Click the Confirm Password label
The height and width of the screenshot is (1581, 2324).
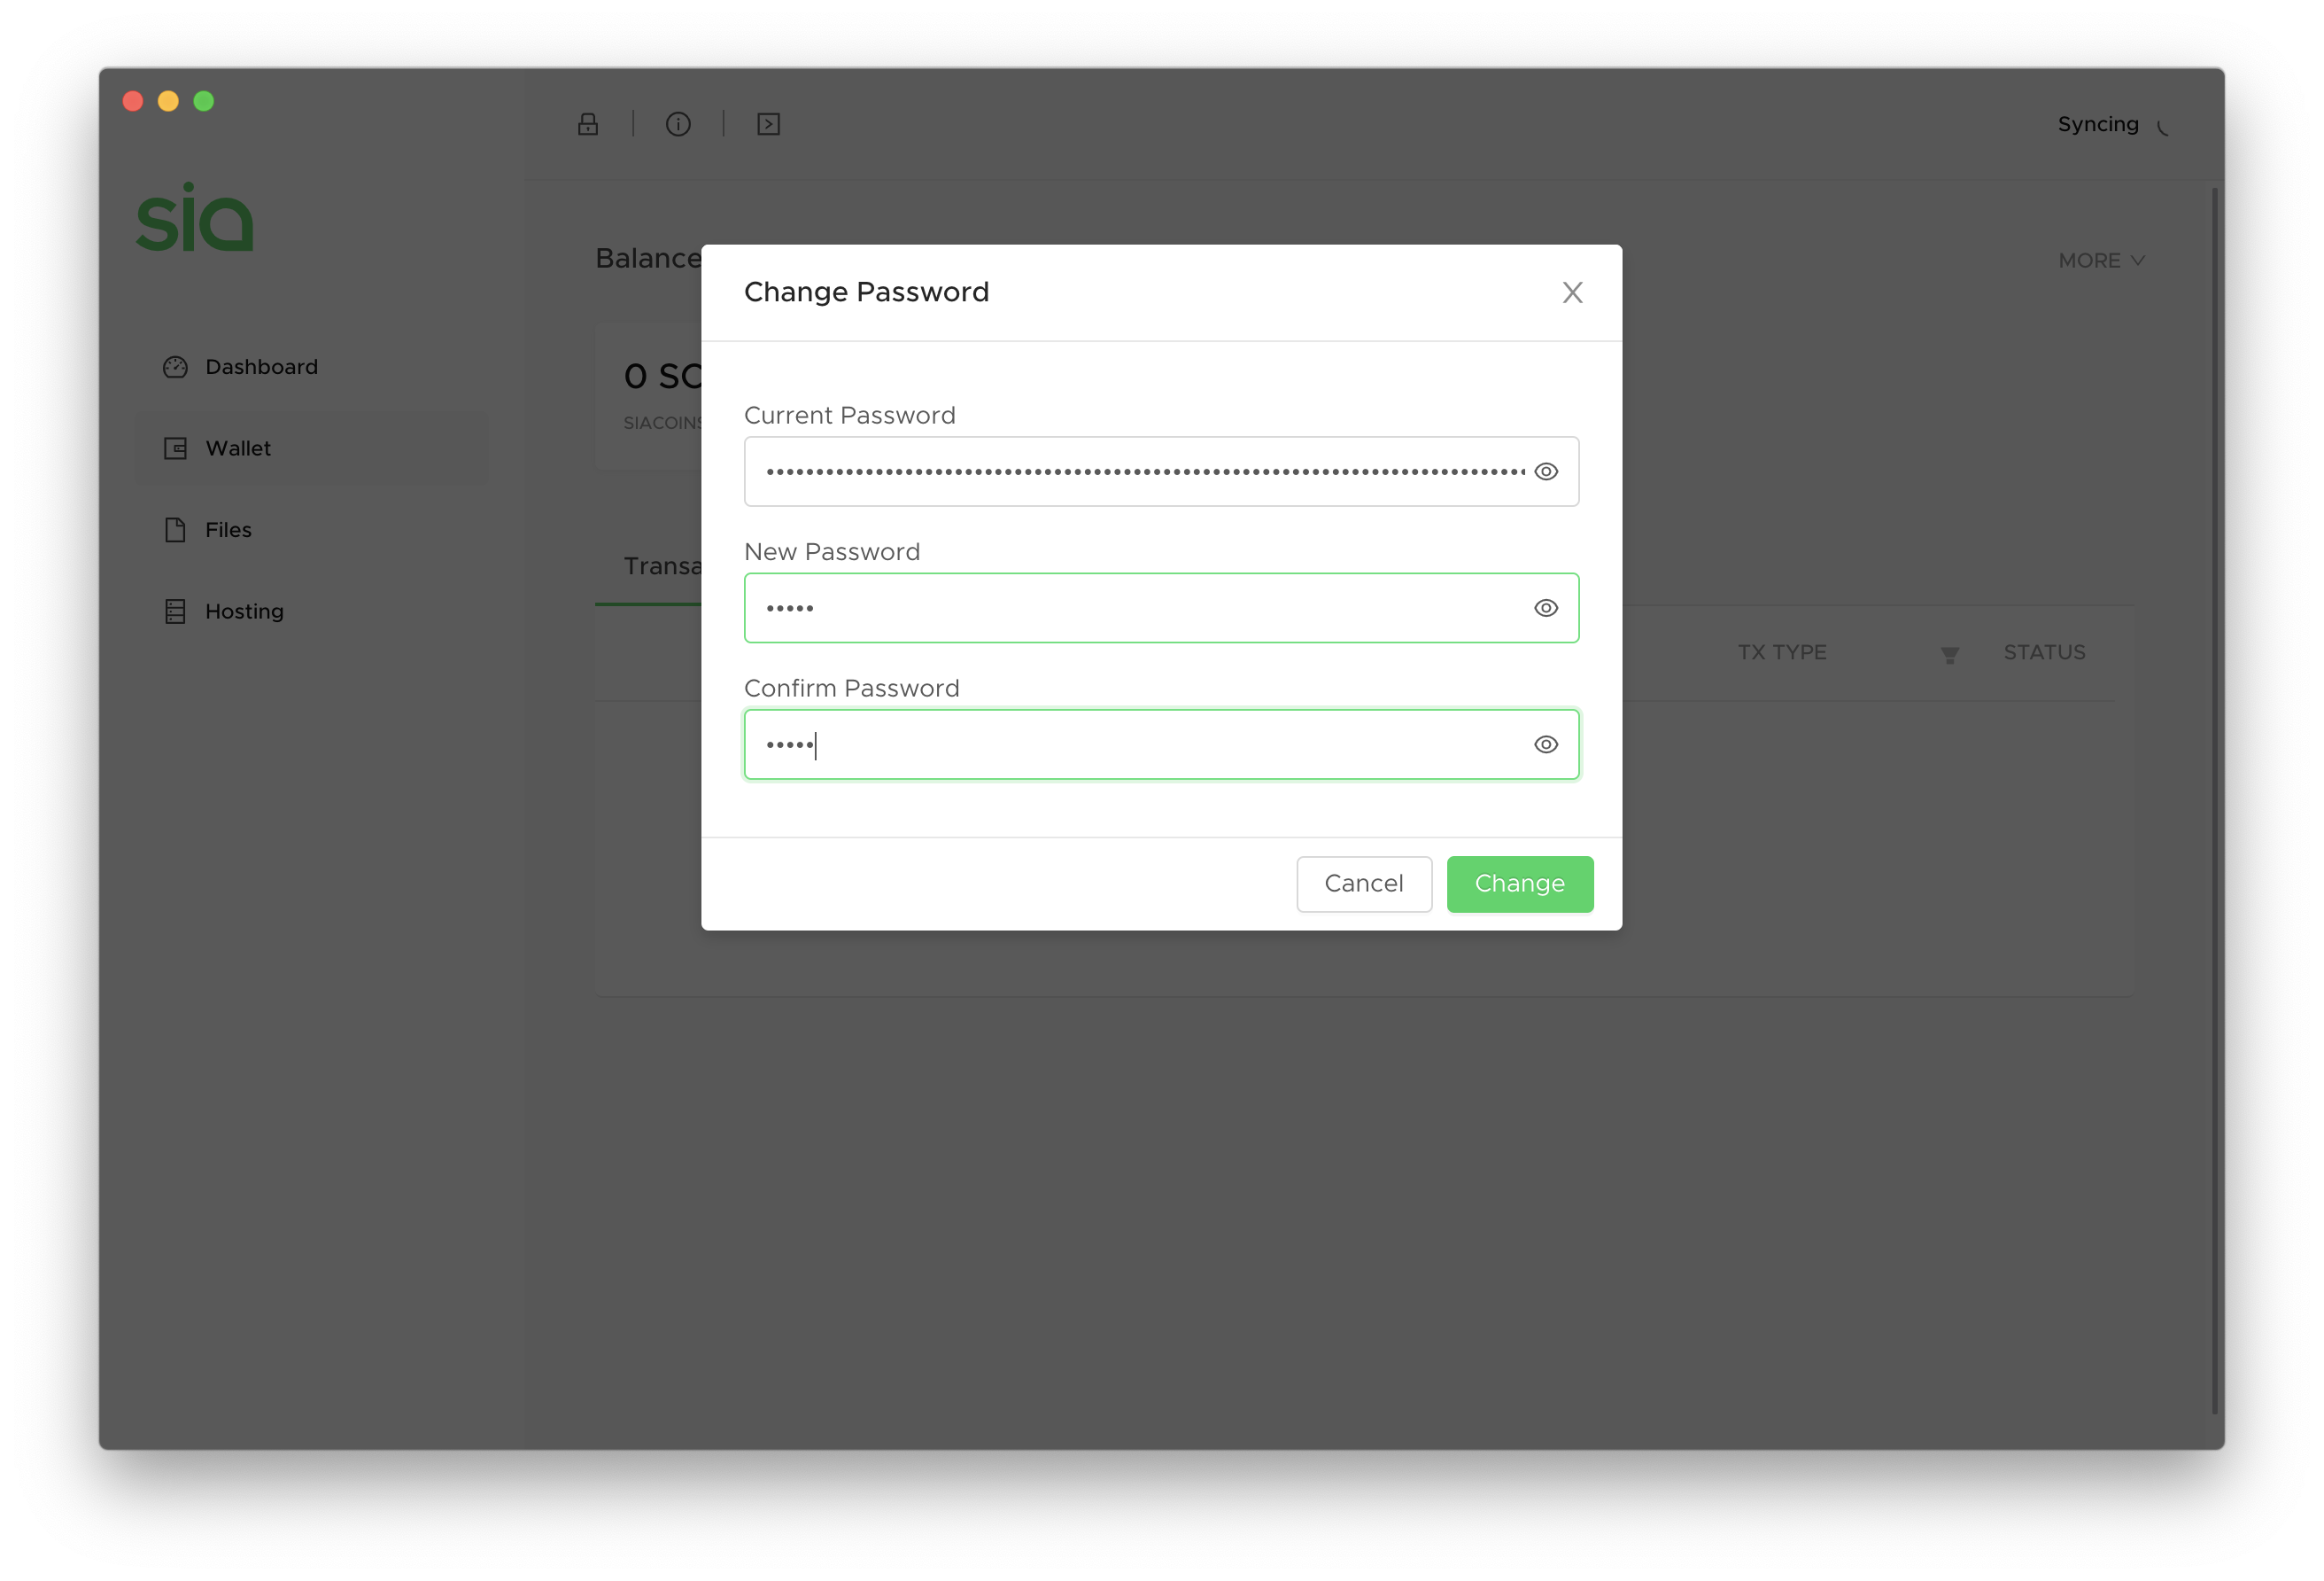[851, 689]
